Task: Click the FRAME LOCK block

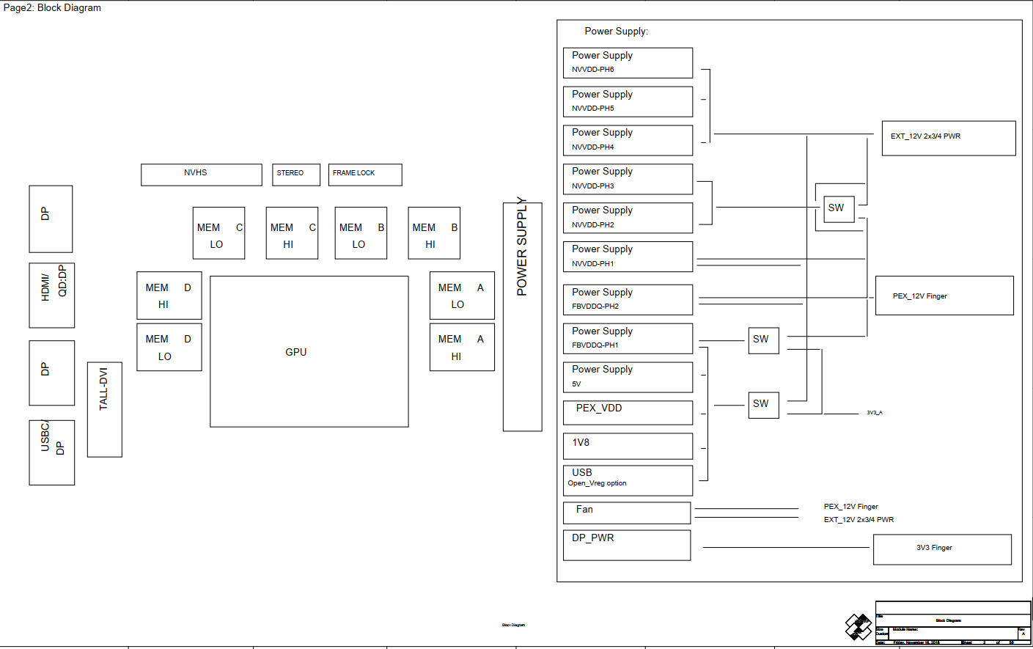Action: pos(364,175)
